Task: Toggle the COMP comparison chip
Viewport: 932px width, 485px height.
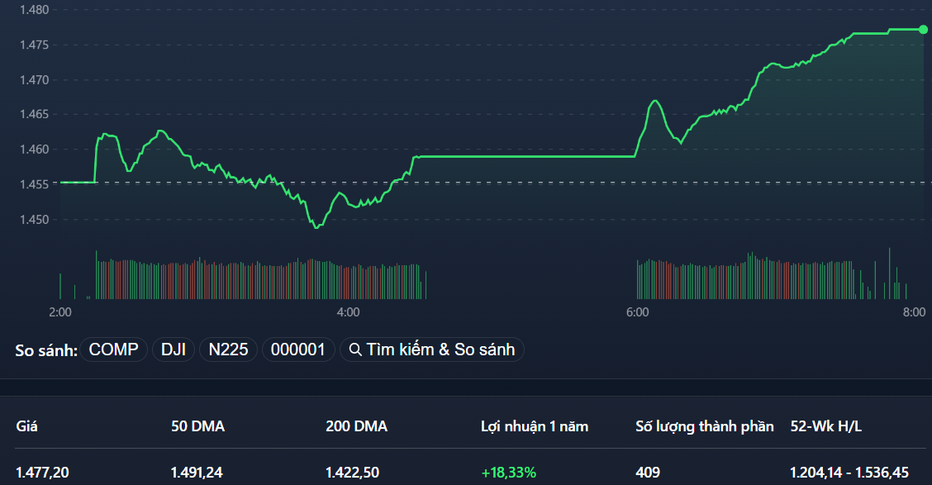Action: [113, 349]
